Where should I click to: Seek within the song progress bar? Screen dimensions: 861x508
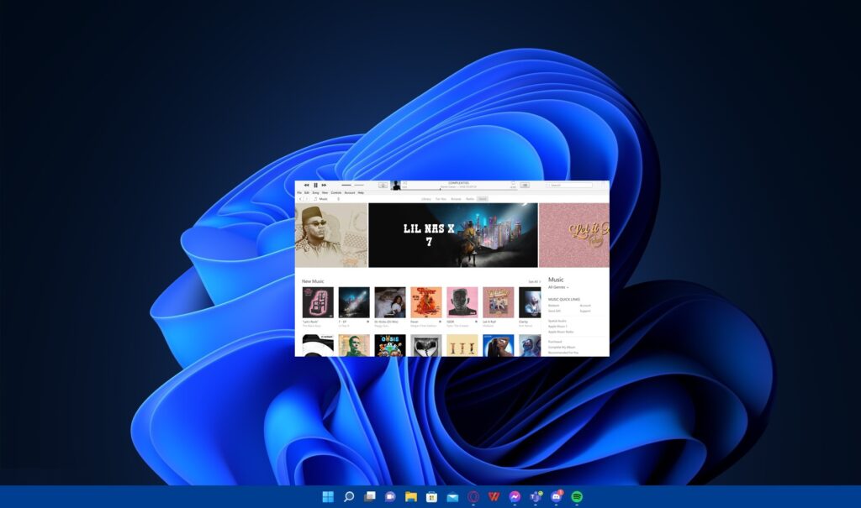coord(458,189)
